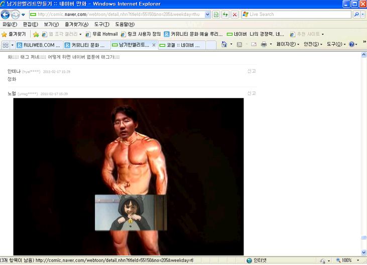The image size is (367, 265).
Task: Click the 무료 Hotmail favorites link
Action: click(101, 34)
